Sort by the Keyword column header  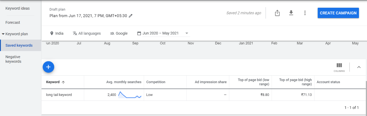(53, 82)
